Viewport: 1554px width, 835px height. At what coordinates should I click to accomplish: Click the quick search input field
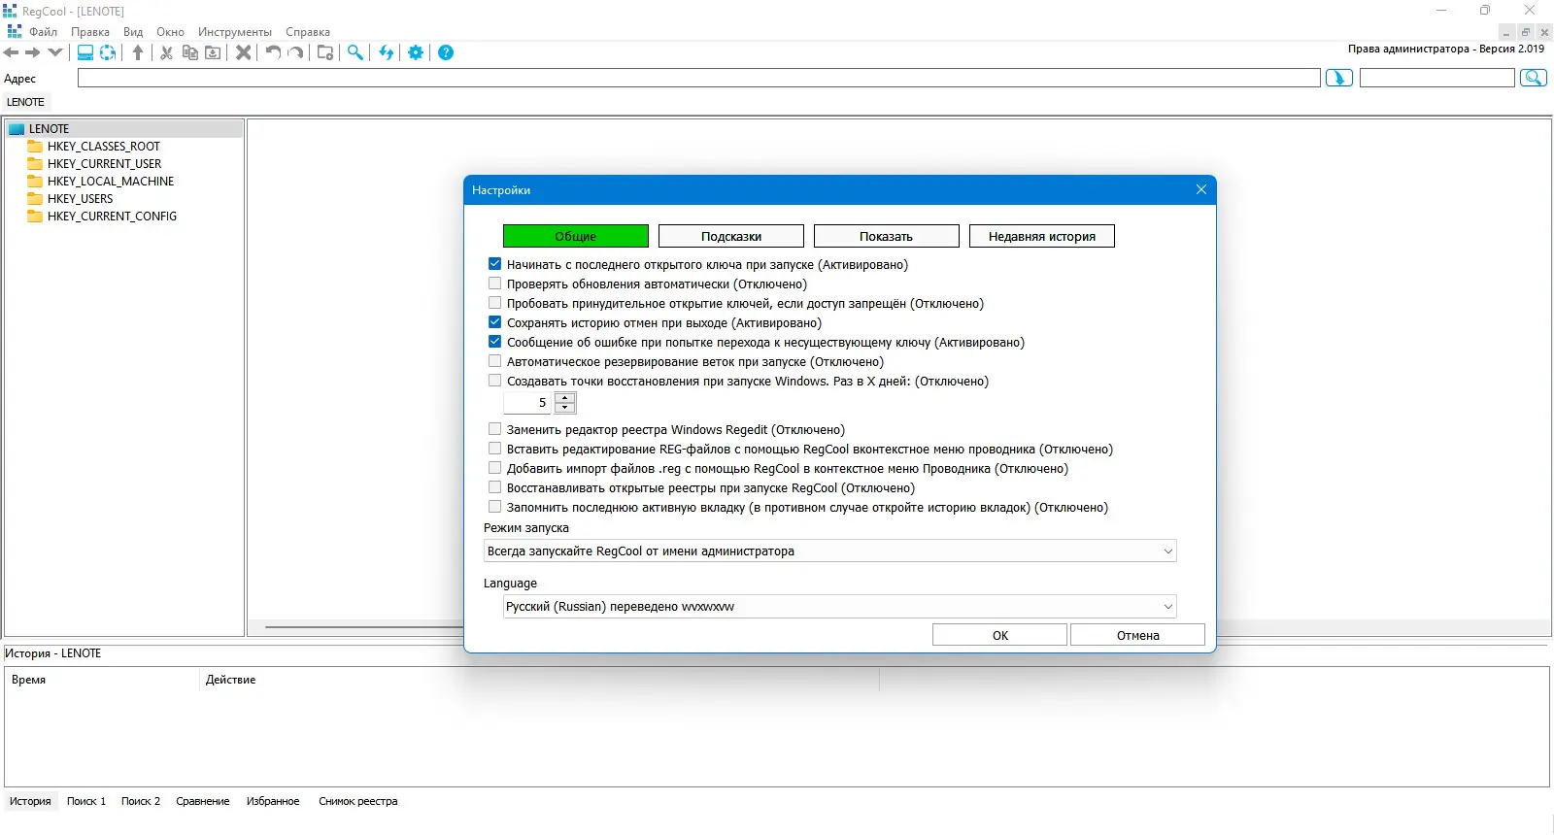pyautogui.click(x=1437, y=79)
